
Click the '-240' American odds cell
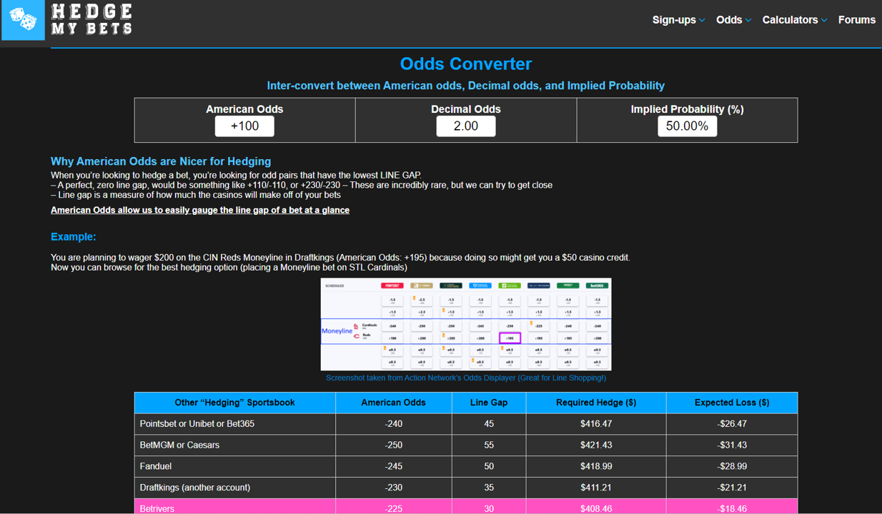394,424
